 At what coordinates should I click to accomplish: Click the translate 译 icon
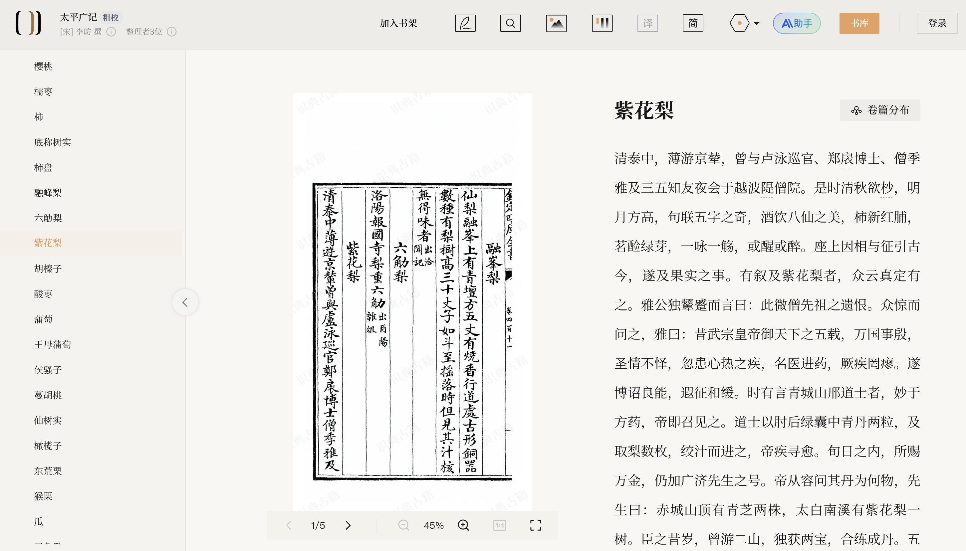coord(648,23)
